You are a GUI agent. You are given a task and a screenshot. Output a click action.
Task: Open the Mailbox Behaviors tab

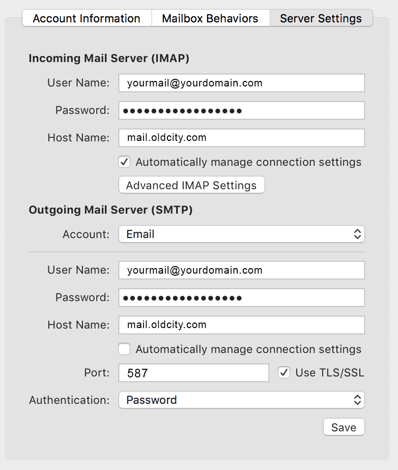click(x=210, y=19)
